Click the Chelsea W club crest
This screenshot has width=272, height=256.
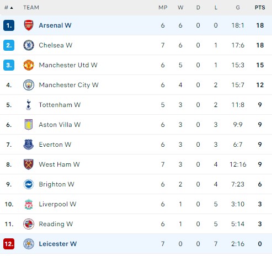[x=29, y=45]
